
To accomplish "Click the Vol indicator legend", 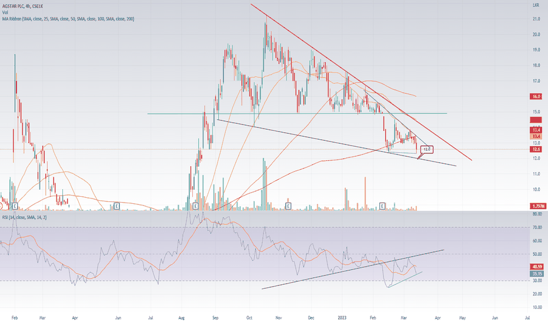I will (5, 12).
